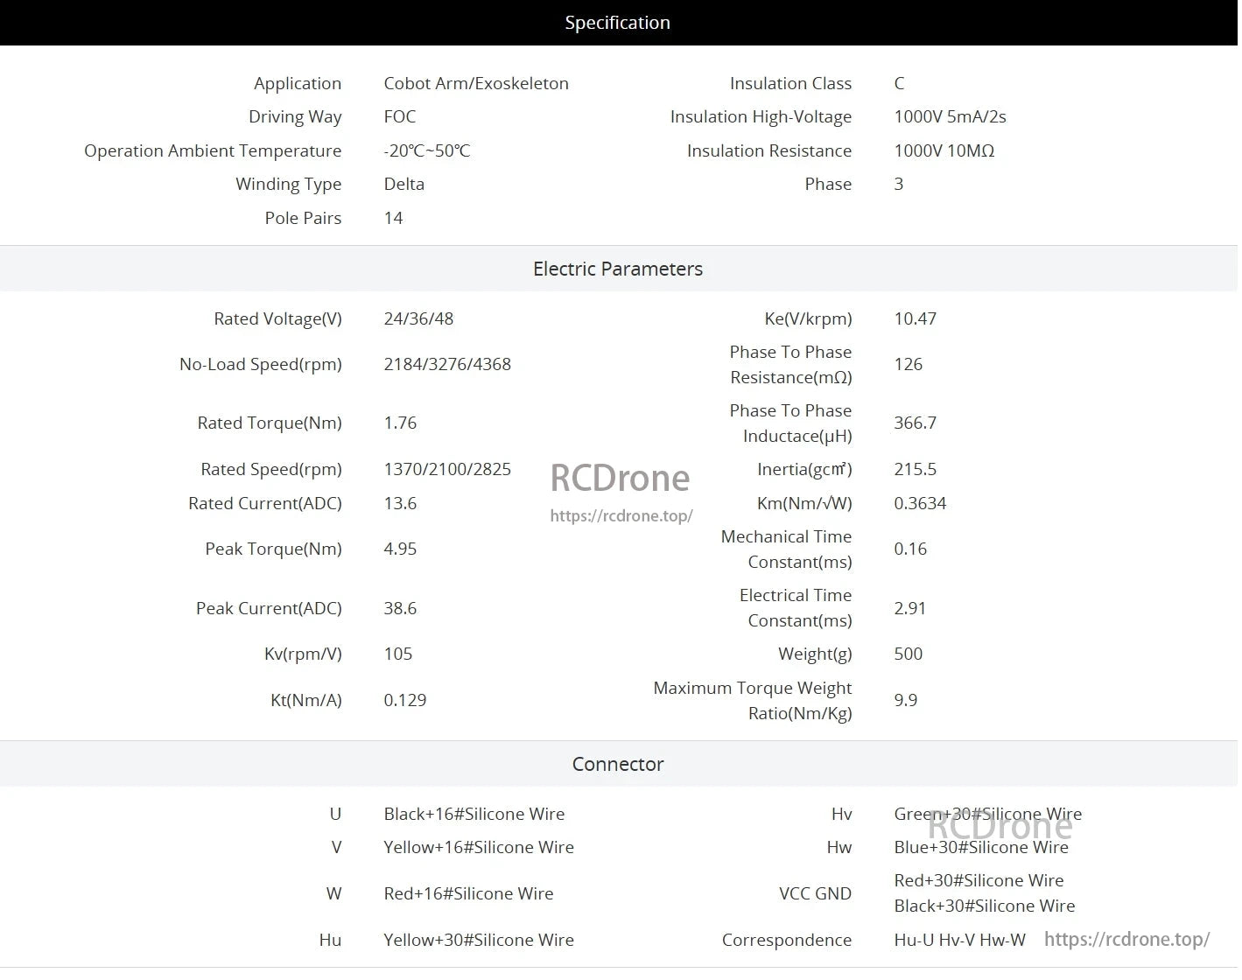Screen dimensions: 1242x980
Task: Open the rcdrone.top link under center watermark
Action: [x=621, y=516]
